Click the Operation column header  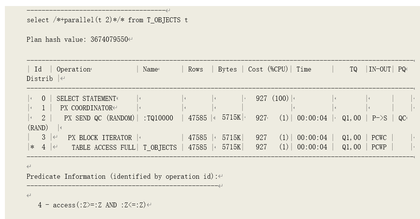pos(73,70)
